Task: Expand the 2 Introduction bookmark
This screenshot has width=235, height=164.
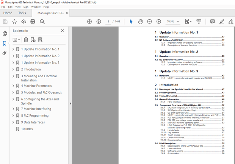Action: tap(13, 69)
